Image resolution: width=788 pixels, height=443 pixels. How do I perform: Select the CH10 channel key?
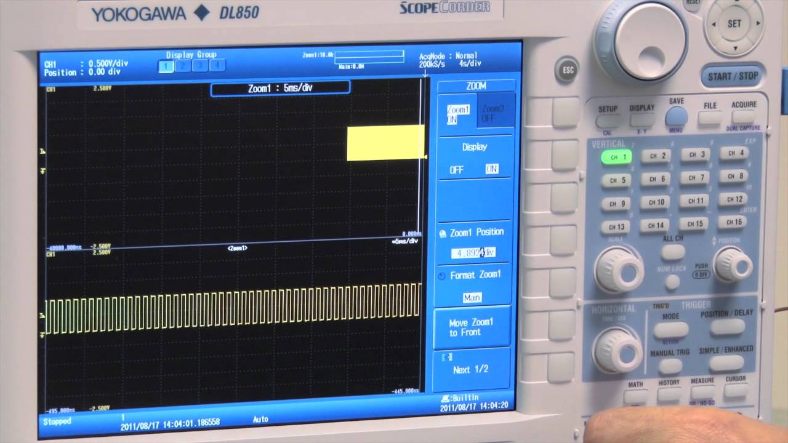(656, 202)
